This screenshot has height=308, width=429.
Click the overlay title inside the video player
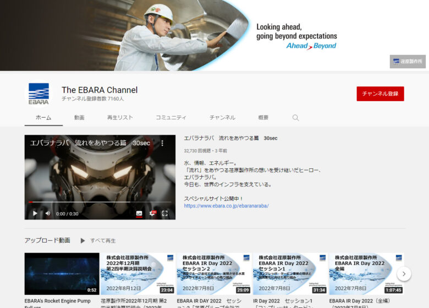coord(90,143)
